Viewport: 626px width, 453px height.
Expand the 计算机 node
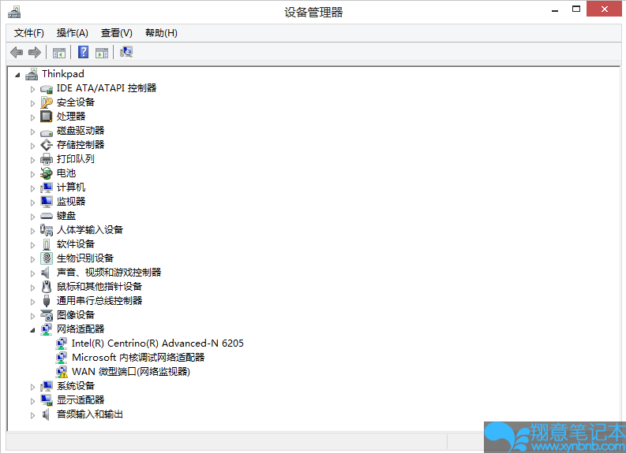[x=32, y=188]
